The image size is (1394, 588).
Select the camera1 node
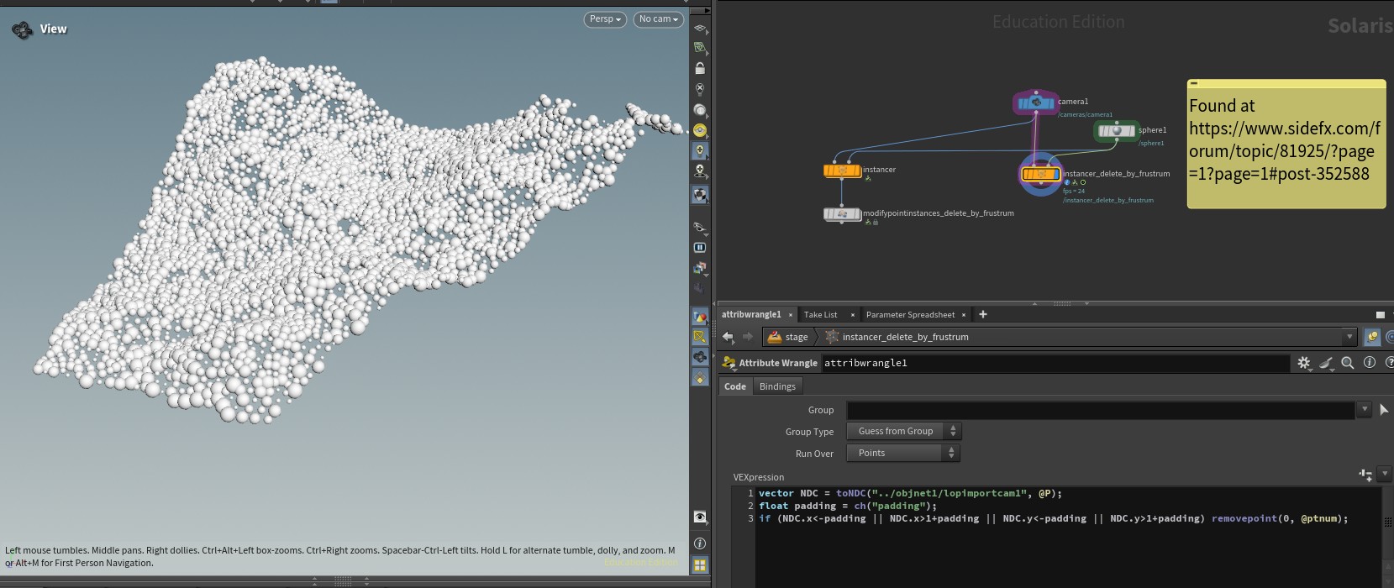coord(1035,102)
